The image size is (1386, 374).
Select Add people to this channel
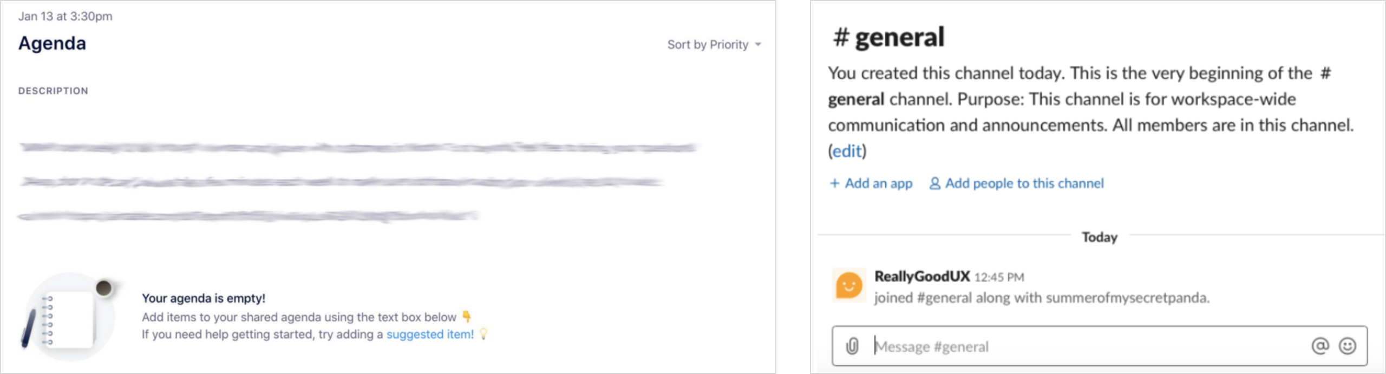1017,184
